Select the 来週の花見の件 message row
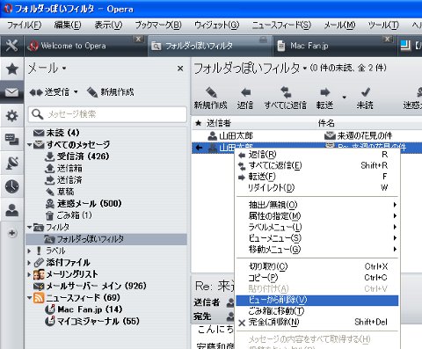422x349 pixels. 307,135
